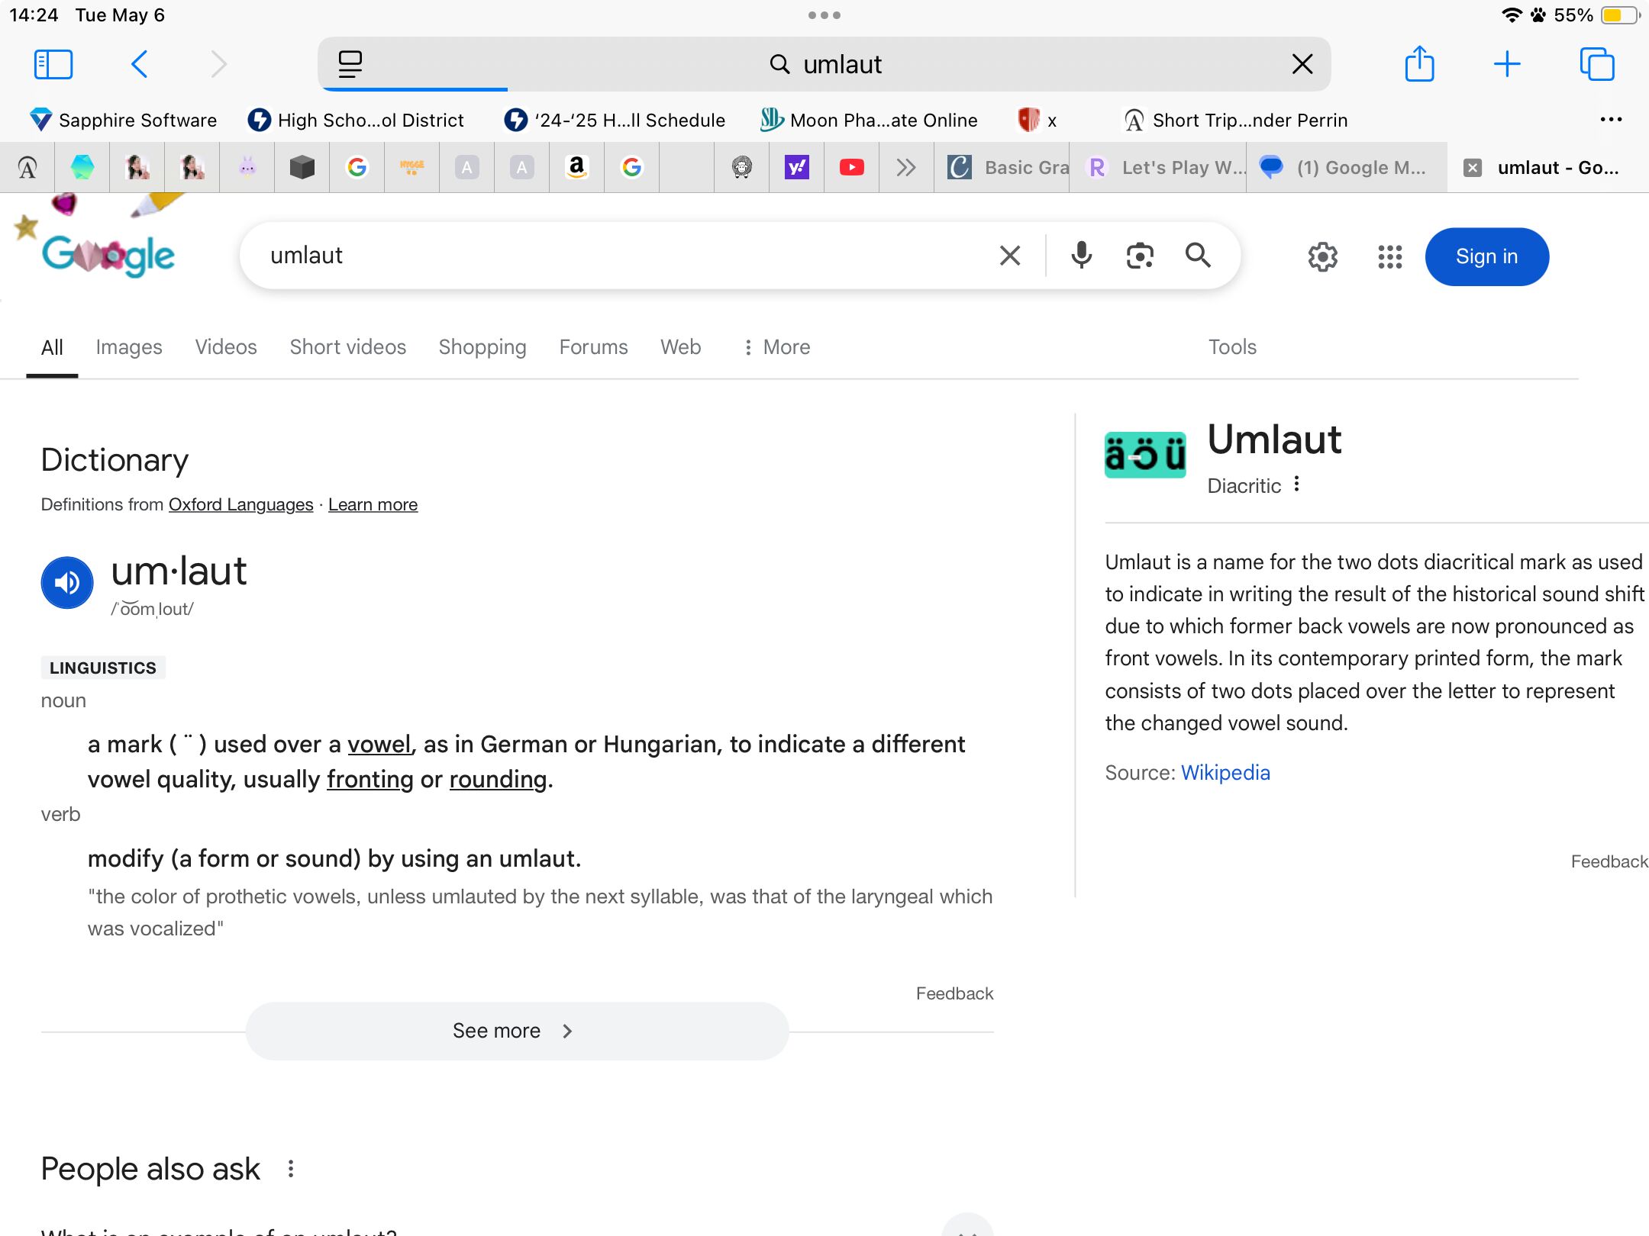Open the High School District bookmark
Viewport: 1649px width, 1236px height.
(356, 120)
